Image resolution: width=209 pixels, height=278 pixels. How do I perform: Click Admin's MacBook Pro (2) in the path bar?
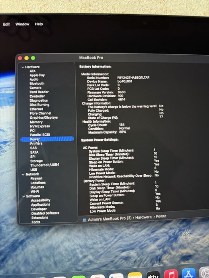[x=109, y=219]
